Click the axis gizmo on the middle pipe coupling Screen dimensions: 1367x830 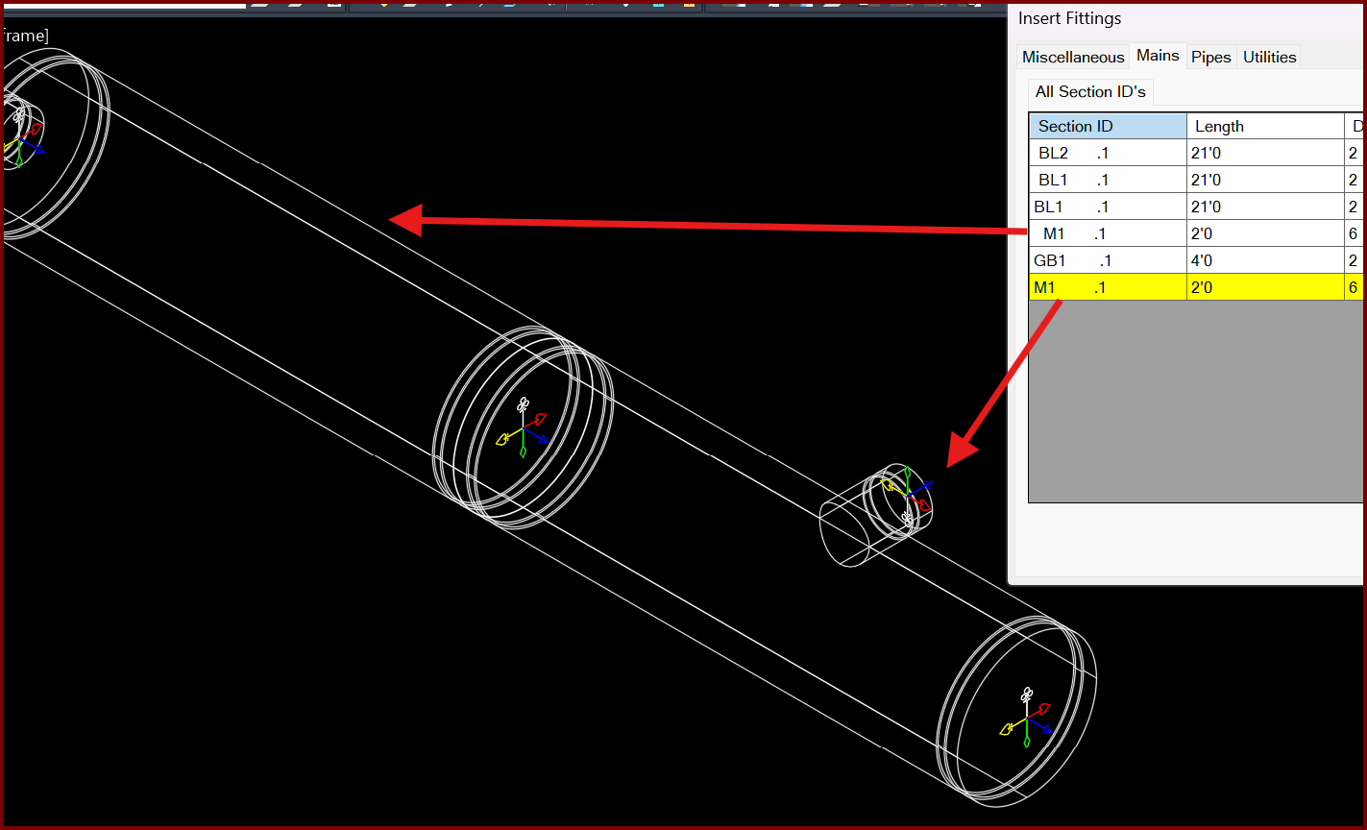[x=523, y=428]
